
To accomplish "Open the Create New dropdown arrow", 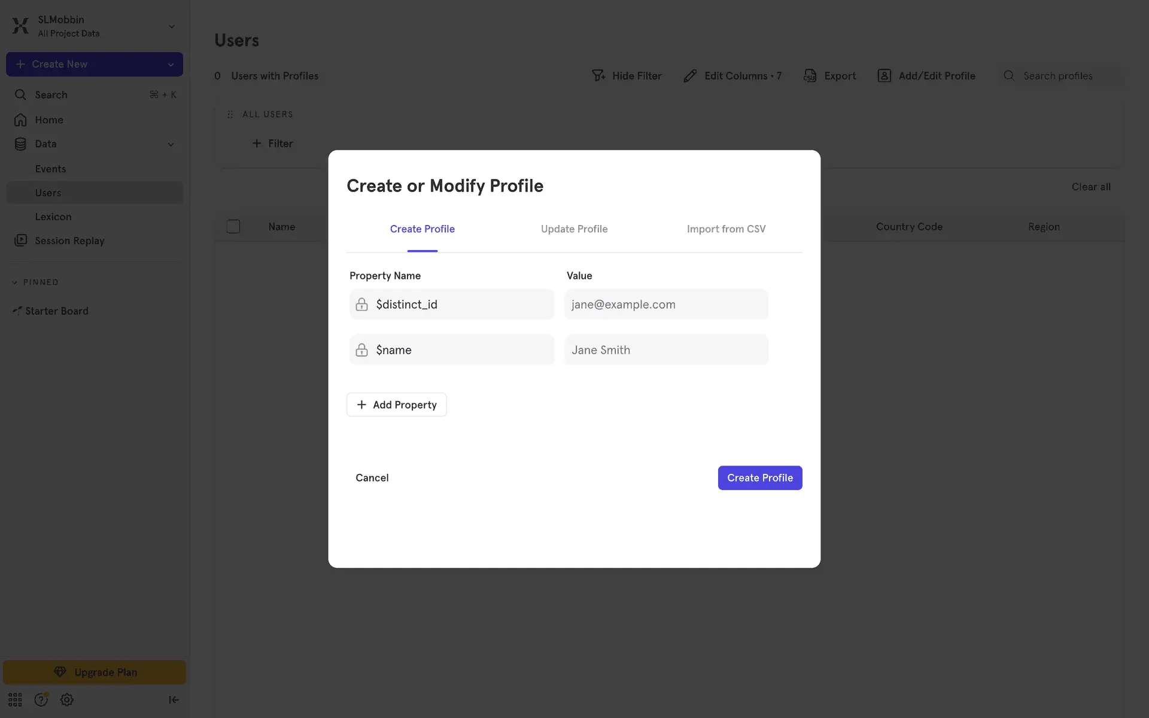I will 171,65.
